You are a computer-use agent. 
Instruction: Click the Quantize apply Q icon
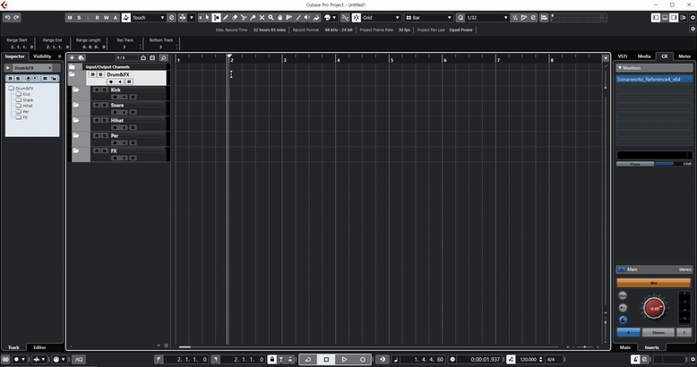460,18
